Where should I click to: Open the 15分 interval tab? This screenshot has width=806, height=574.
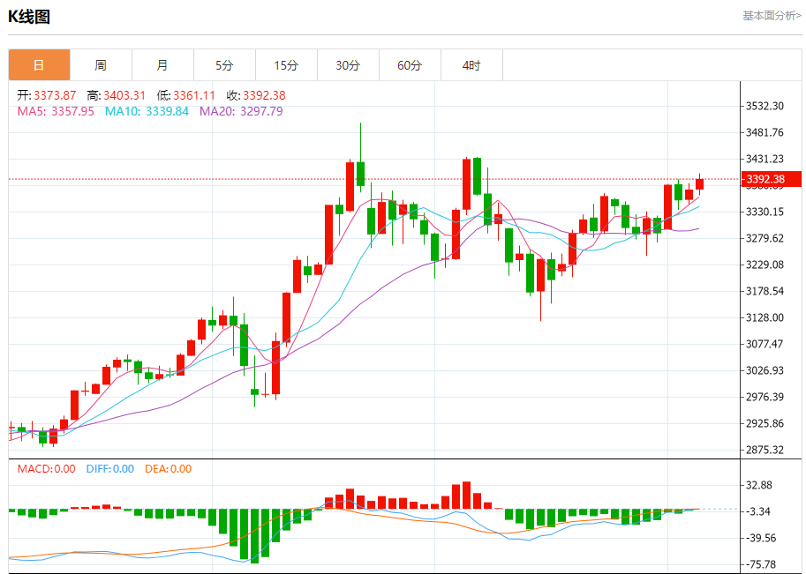click(286, 65)
